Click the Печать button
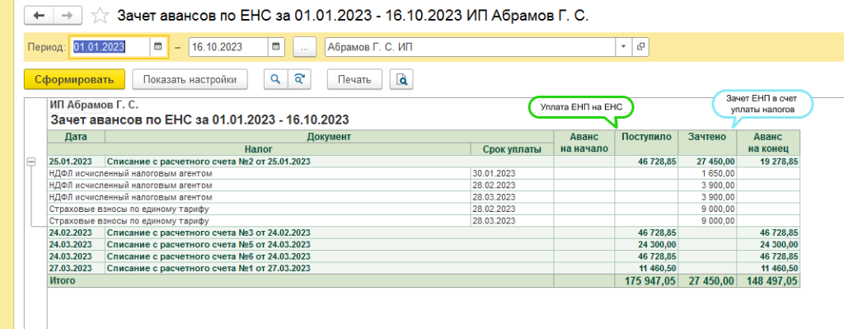 354,80
